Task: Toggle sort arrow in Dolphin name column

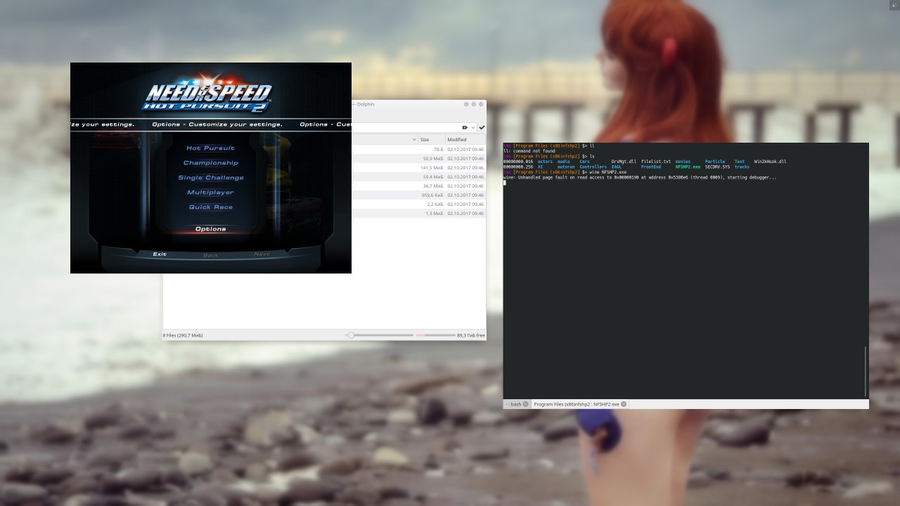Action: 413,140
